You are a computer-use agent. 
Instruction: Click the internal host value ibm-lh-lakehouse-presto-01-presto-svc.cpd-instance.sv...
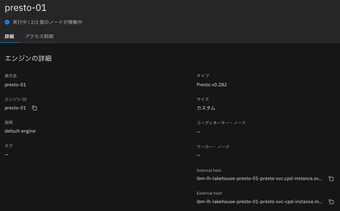pyautogui.click(x=259, y=179)
